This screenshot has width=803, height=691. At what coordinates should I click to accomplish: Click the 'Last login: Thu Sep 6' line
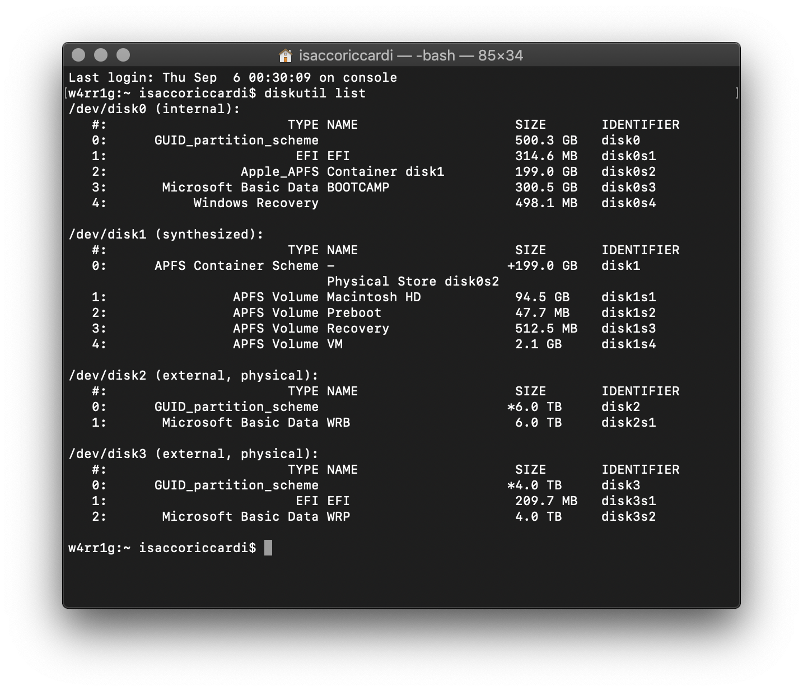233,77
